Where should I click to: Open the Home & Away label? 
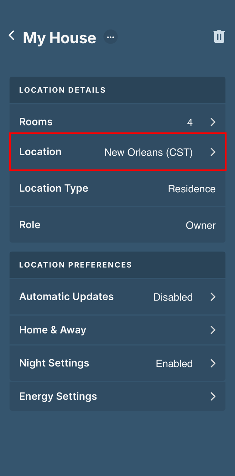point(53,330)
